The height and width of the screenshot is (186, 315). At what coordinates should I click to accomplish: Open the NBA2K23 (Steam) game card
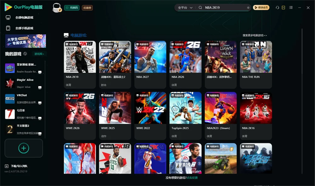click(220, 116)
